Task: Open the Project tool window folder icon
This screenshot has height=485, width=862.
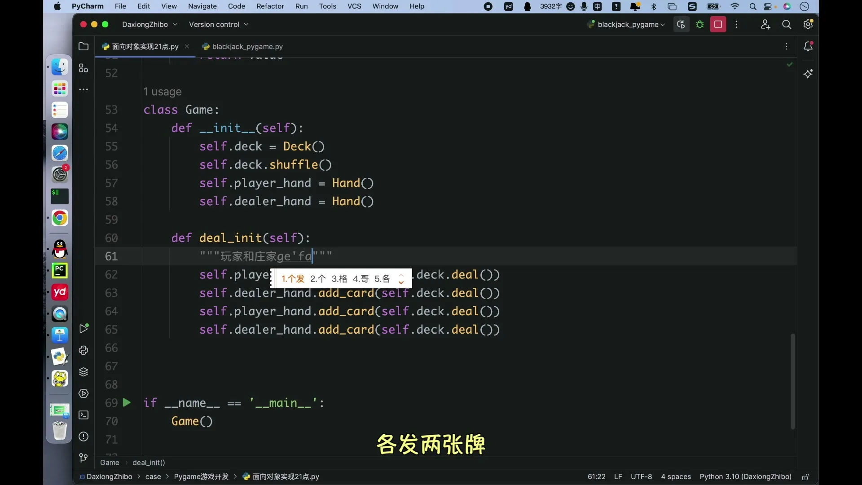Action: (84, 46)
